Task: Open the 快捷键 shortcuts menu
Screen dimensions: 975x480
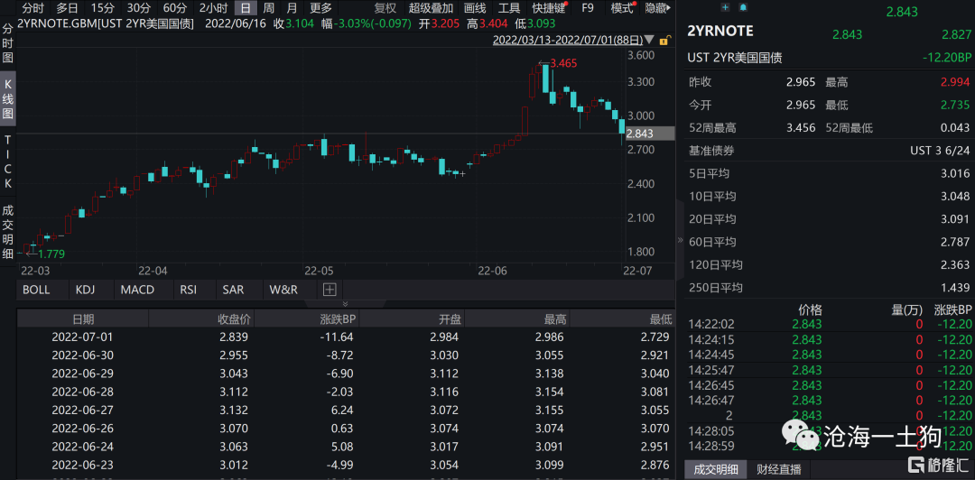Action: pos(549,9)
